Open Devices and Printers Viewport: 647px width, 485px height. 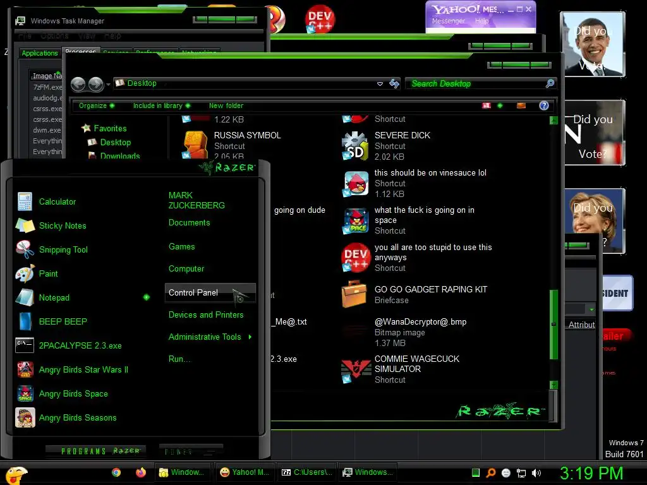coord(206,314)
